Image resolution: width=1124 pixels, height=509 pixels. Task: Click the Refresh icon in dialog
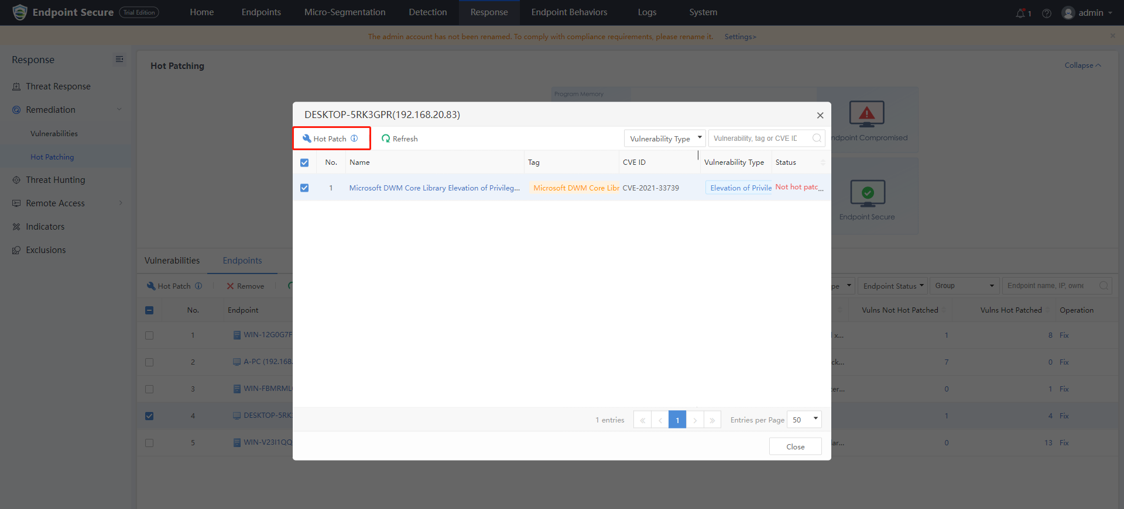click(386, 138)
